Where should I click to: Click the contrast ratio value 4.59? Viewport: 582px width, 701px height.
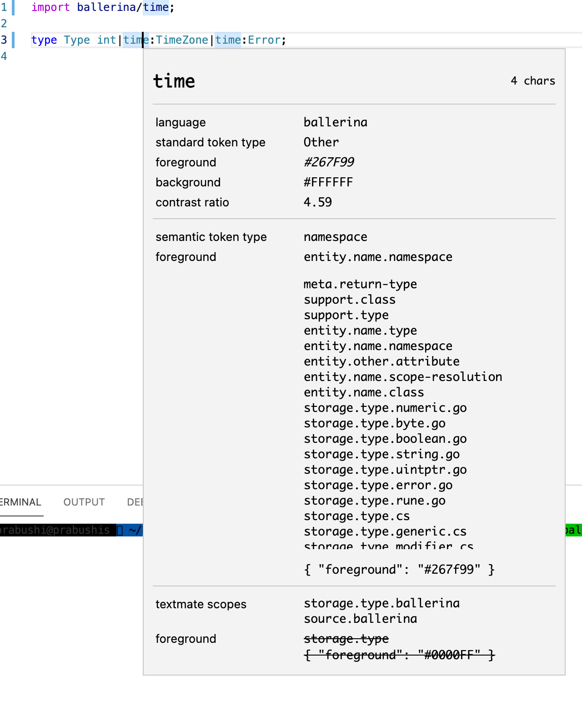[x=318, y=202]
